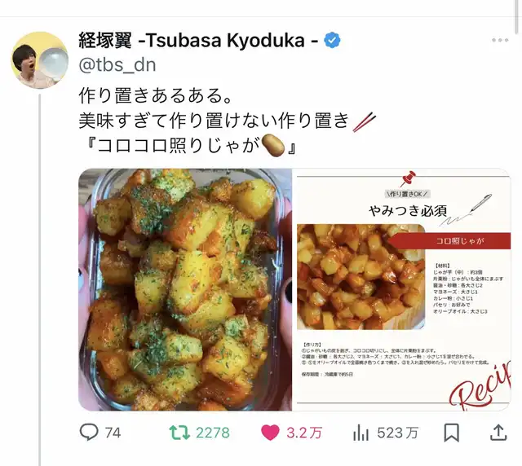The image size is (522, 466).
Task: Click the 74 replies count
Action: coord(113,433)
